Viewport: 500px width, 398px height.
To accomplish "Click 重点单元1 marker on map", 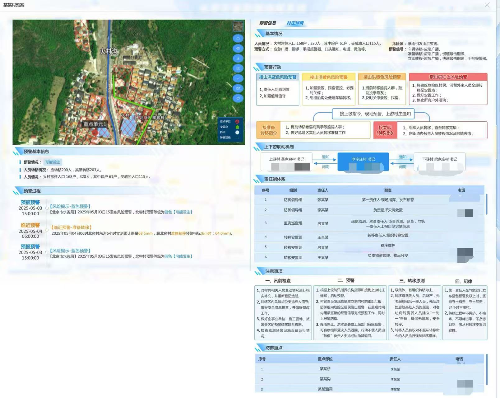I will click(x=95, y=124).
